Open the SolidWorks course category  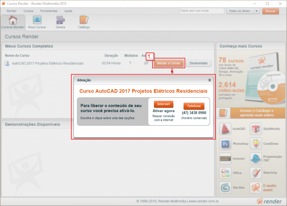[x=256, y=129]
